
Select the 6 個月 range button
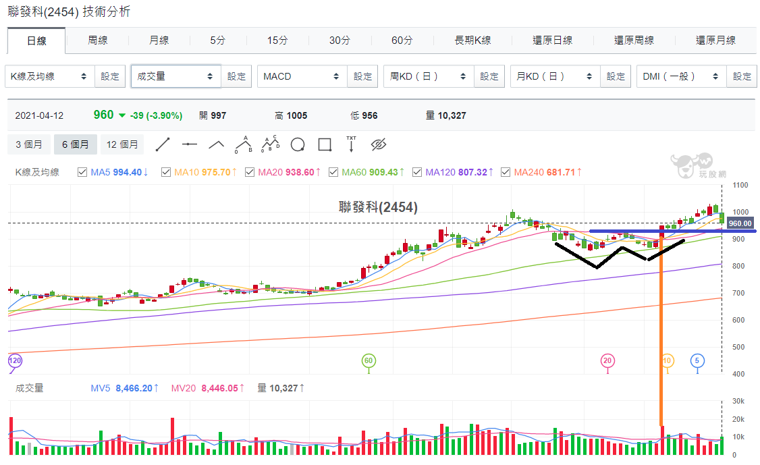(75, 144)
